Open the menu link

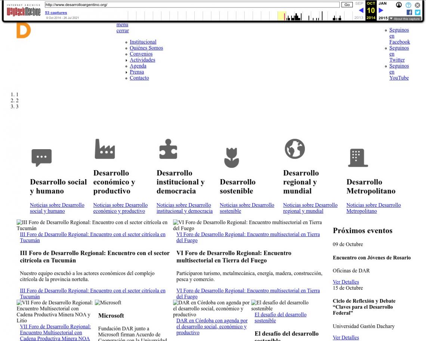pos(122,24)
